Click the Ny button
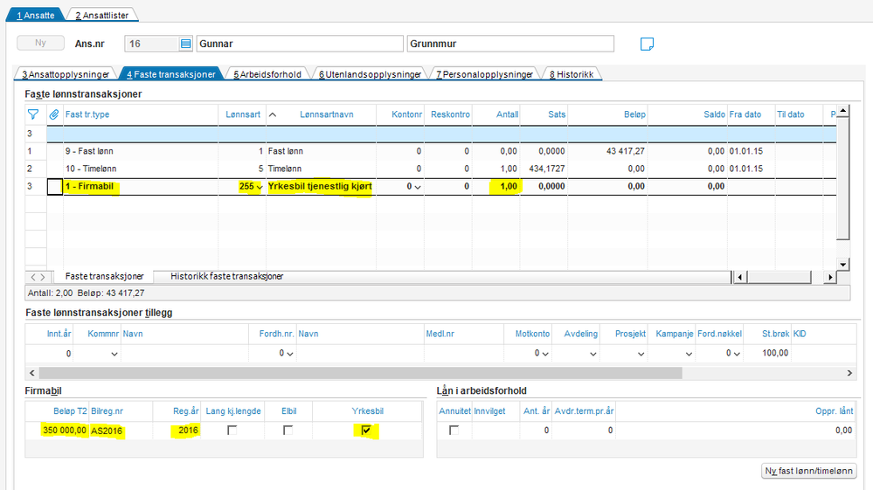 41,43
